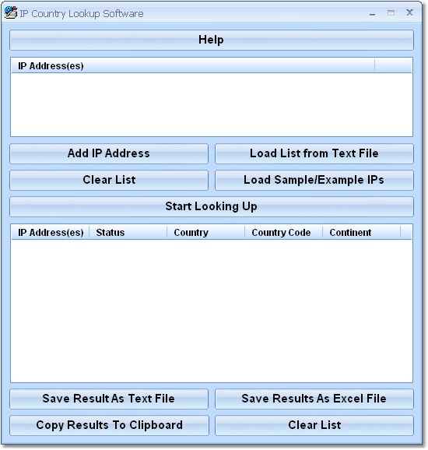This screenshot has height=450, width=428.
Task: Maximize the IP Country Lookup window
Action: (391, 13)
